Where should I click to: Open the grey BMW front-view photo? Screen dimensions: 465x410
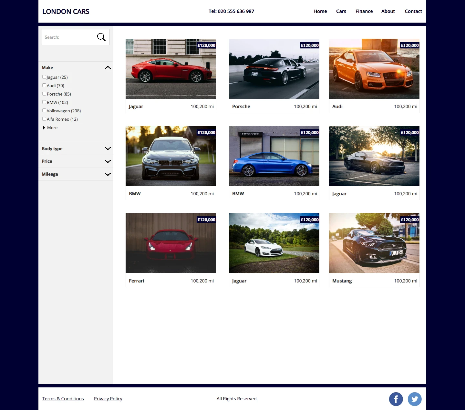(171, 156)
